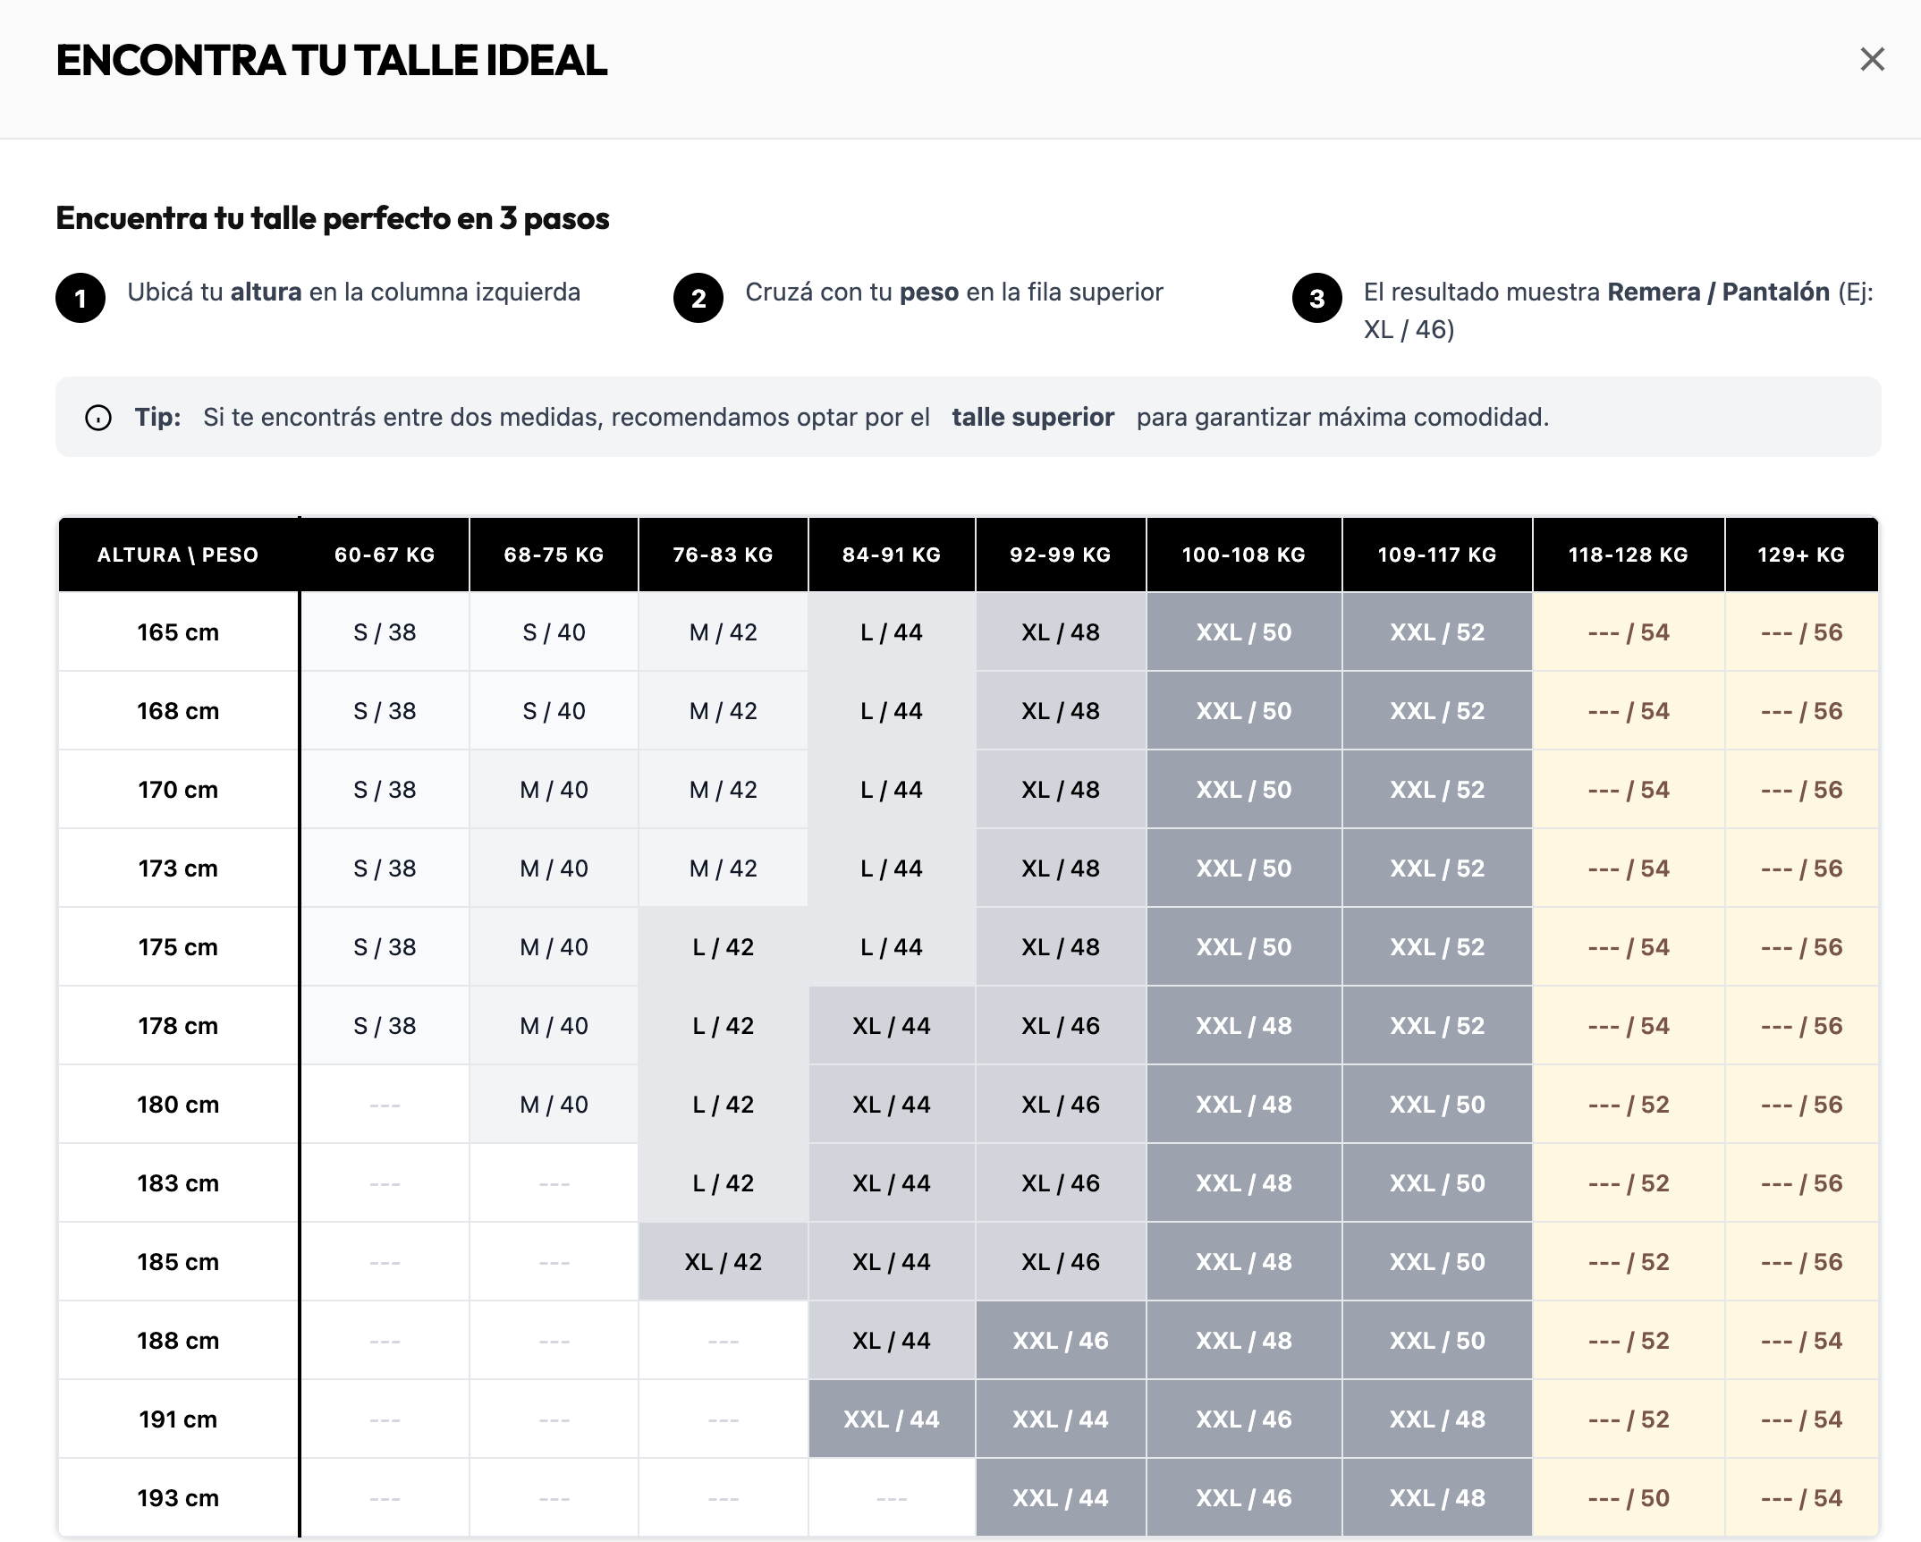This screenshot has height=1542, width=1921.
Task: Click S / 40 cell in 165 cm row
Action: click(x=554, y=632)
